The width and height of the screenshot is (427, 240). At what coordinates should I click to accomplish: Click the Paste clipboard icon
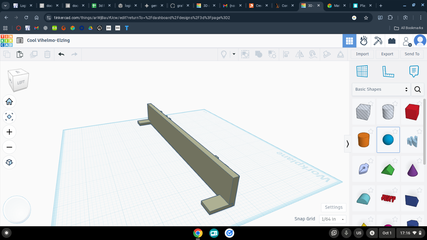(20, 54)
